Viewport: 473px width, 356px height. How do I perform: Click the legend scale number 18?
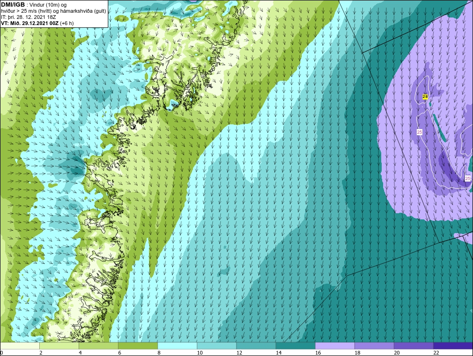pyautogui.click(x=357, y=353)
